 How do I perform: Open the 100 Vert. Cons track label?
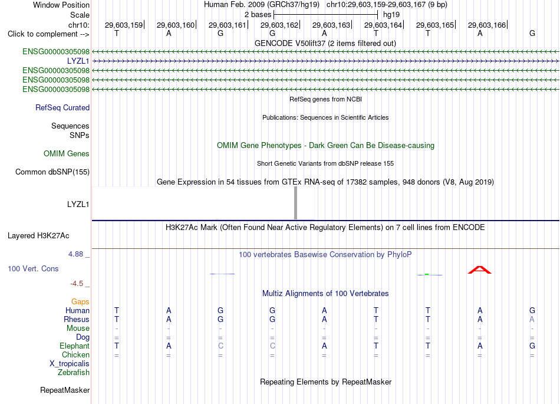click(33, 268)
